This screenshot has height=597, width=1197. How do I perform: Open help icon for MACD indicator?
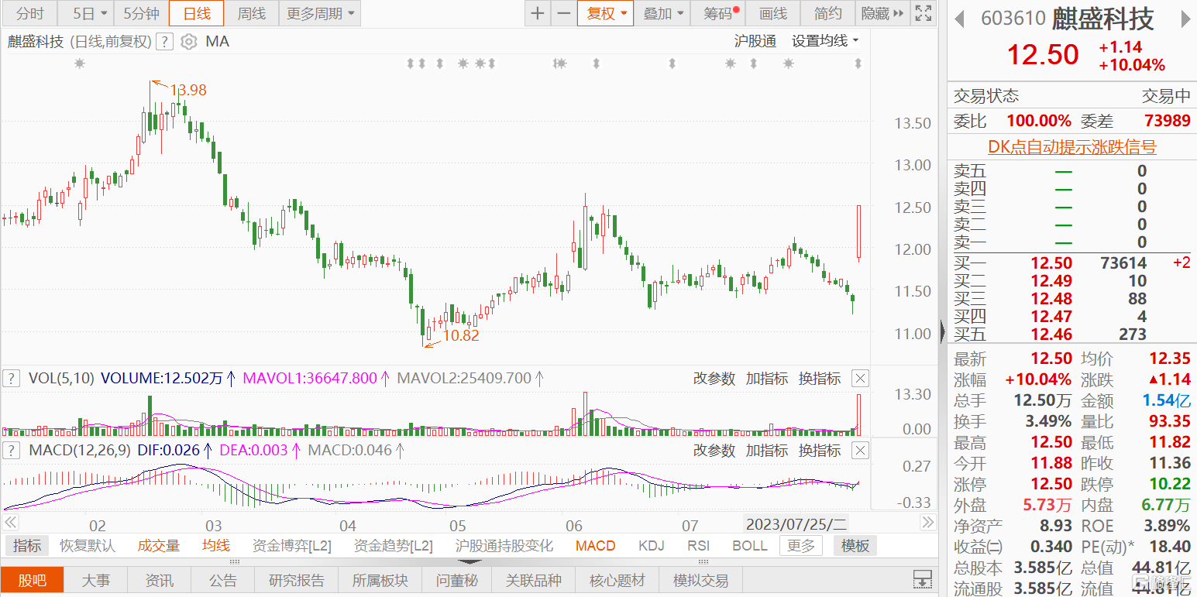coord(11,450)
